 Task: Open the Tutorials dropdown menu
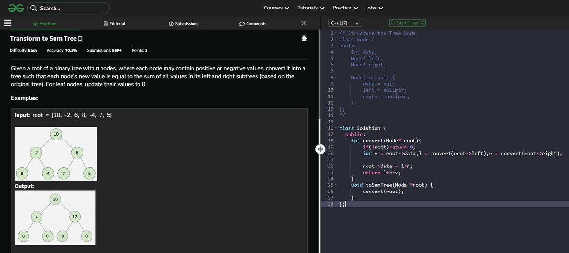[x=311, y=8]
